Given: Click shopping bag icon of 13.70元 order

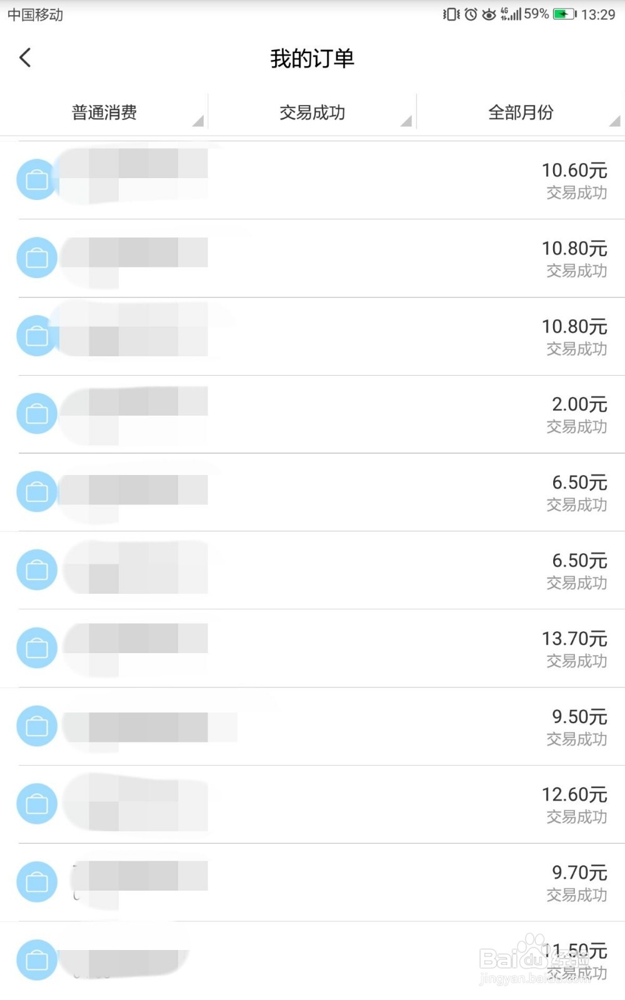Looking at the screenshot, I should [37, 647].
